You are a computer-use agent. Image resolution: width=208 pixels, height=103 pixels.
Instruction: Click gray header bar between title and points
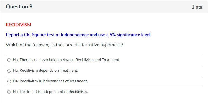[x=112, y=7]
